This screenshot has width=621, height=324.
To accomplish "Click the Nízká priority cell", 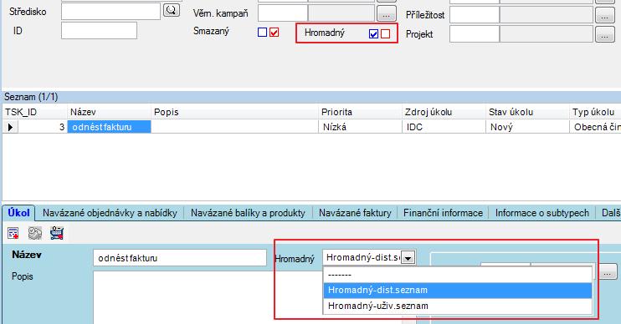I will point(361,127).
